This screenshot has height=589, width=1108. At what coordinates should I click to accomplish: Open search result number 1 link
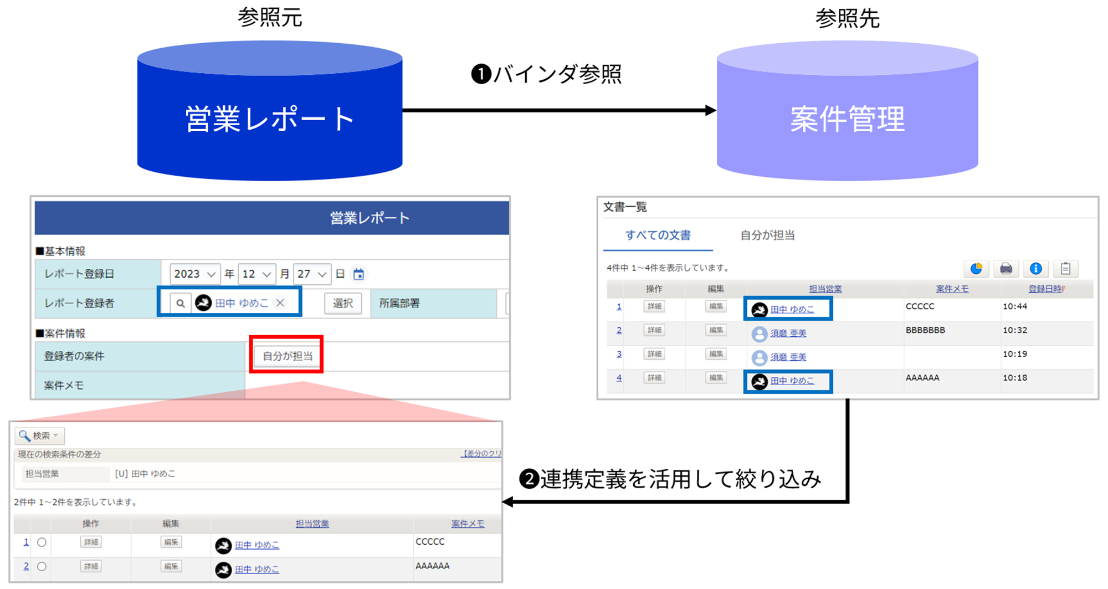(x=26, y=542)
